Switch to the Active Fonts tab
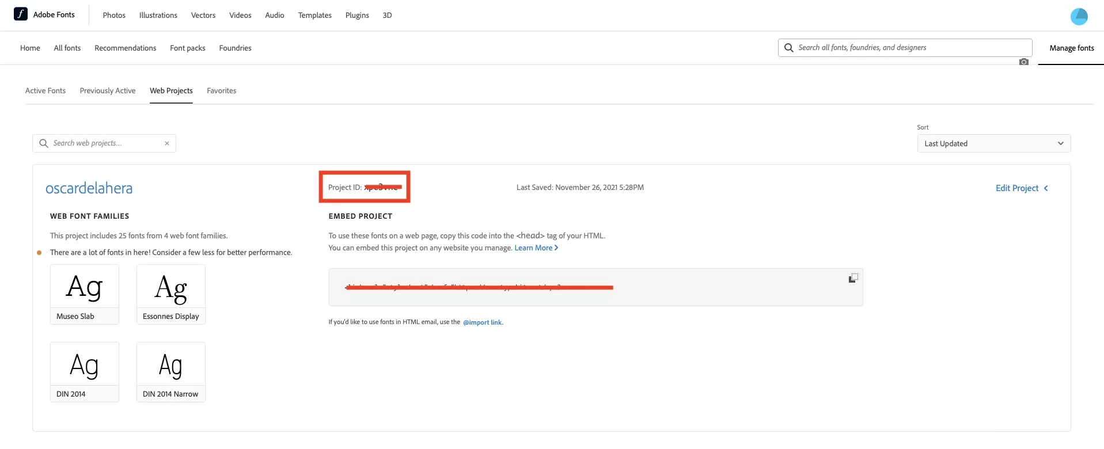The height and width of the screenshot is (449, 1104). pos(45,90)
